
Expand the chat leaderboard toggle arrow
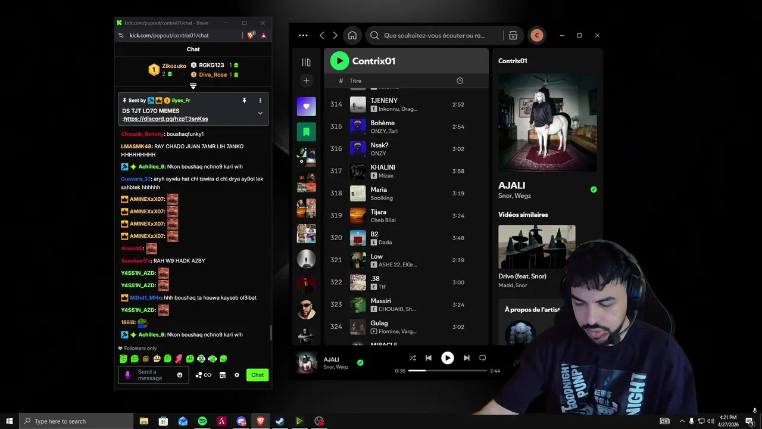(x=193, y=86)
